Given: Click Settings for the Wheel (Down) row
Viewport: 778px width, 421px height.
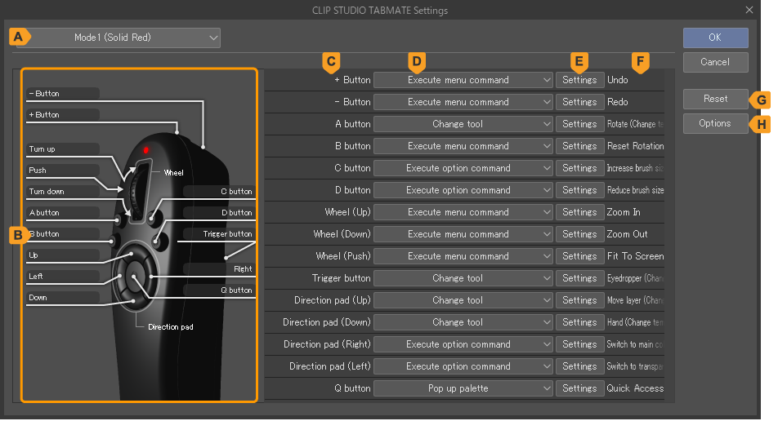Looking at the screenshot, I should coord(579,234).
